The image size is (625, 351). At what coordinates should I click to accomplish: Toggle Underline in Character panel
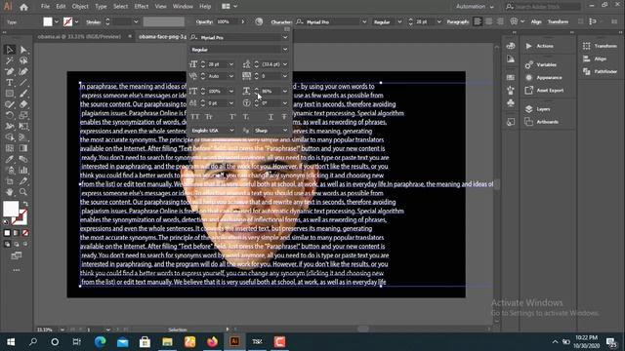click(x=271, y=117)
